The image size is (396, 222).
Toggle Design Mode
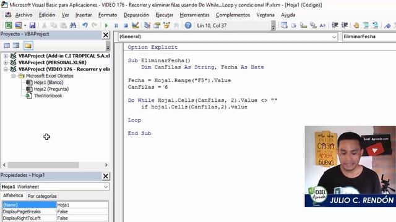135,25
